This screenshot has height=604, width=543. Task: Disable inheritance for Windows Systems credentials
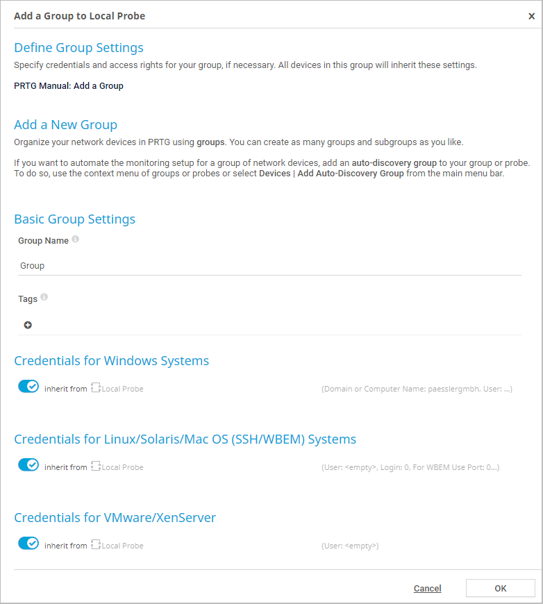point(28,387)
